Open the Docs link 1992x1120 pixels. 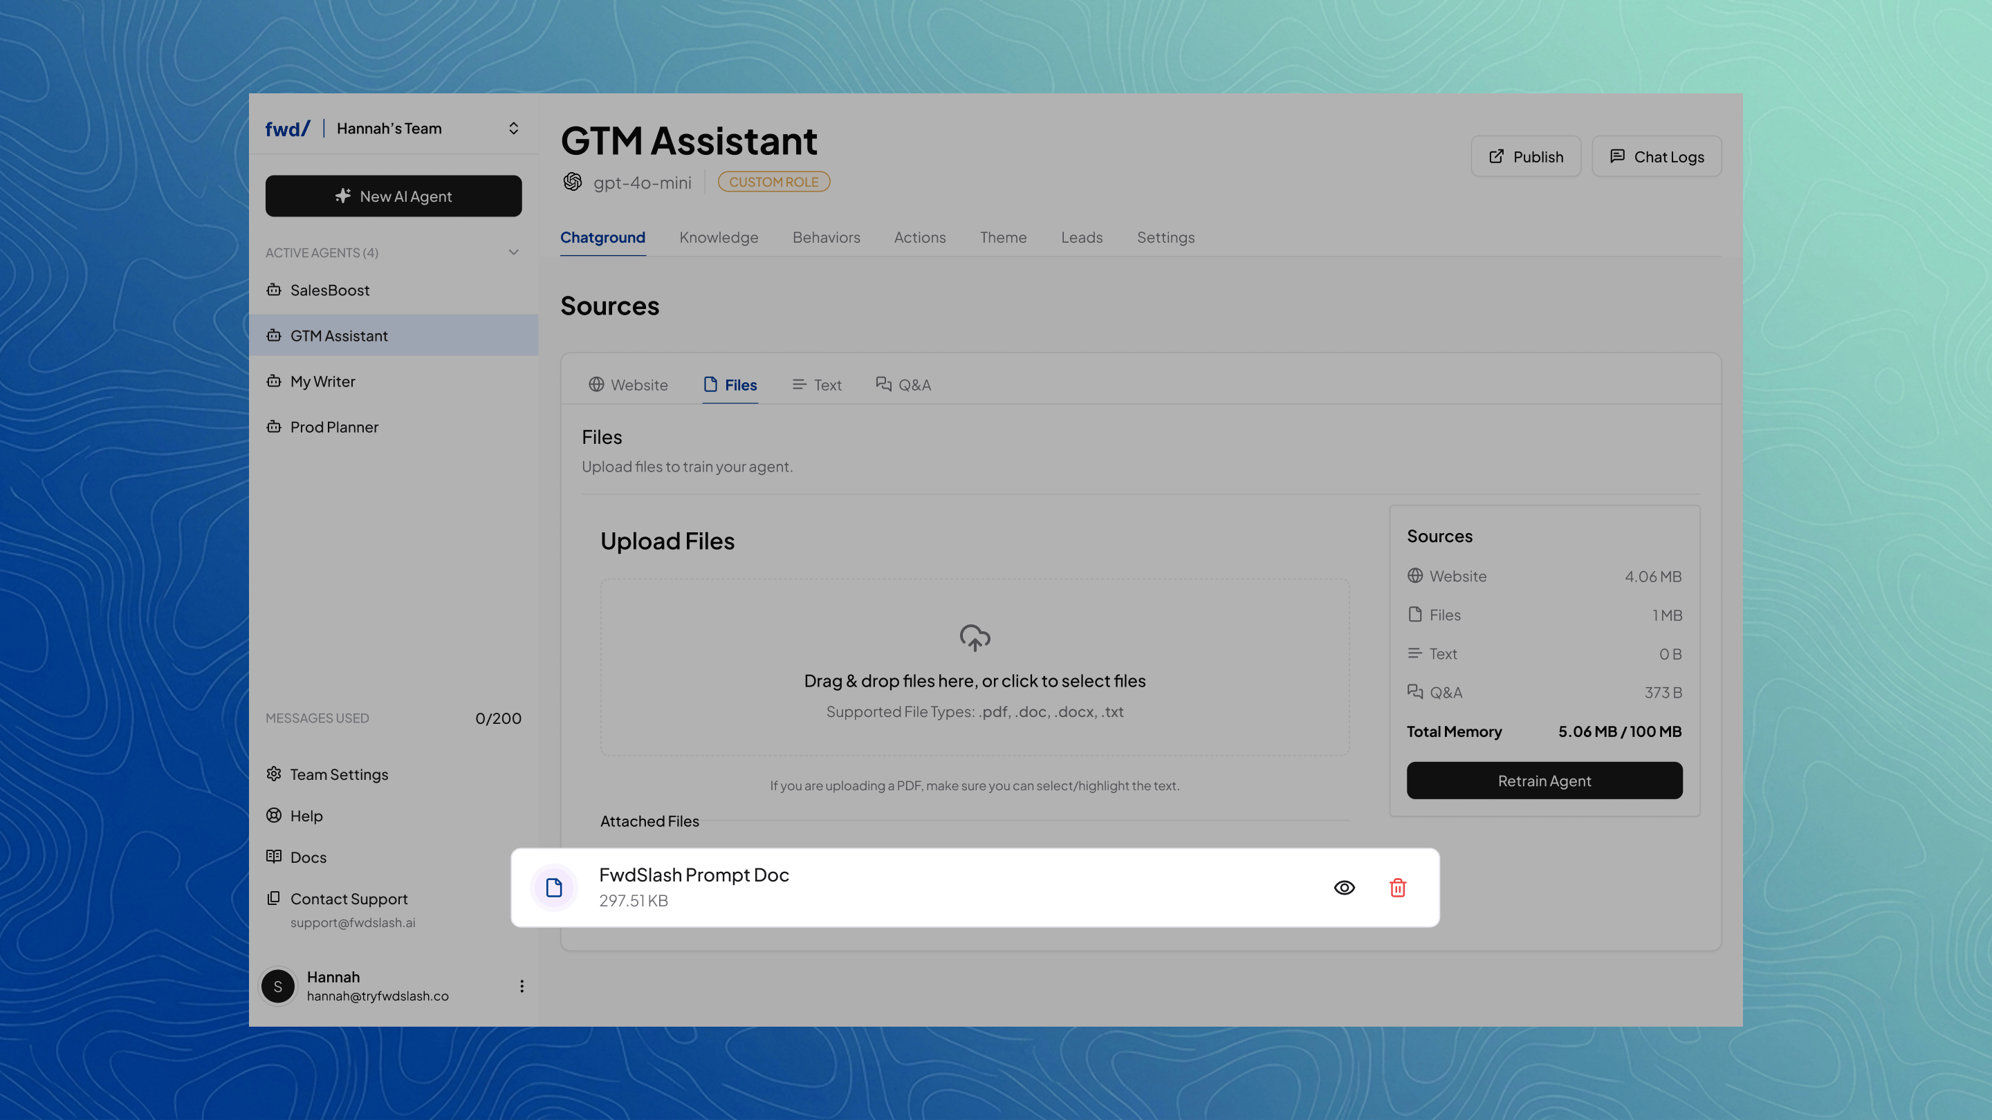[x=308, y=857]
